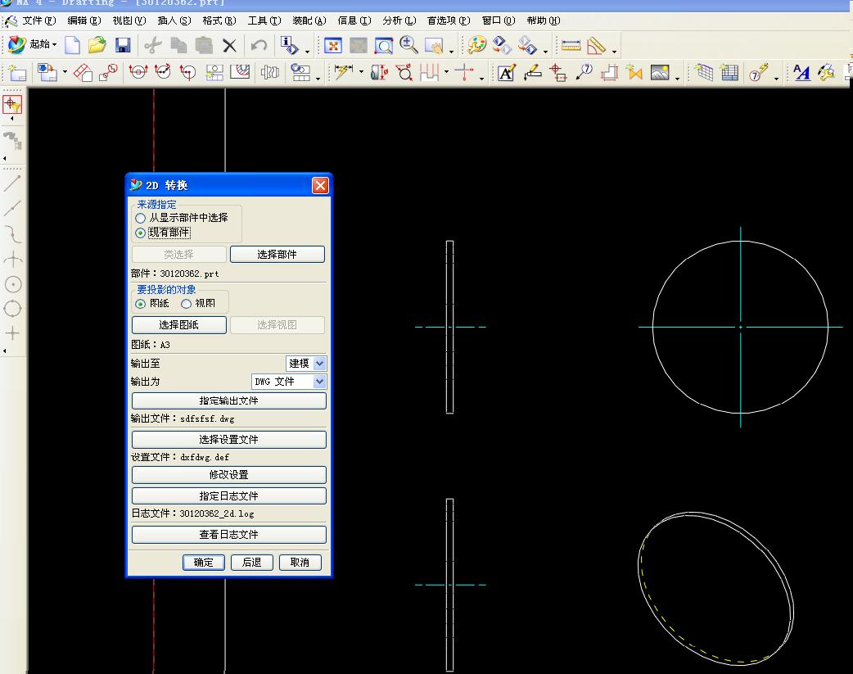
Task: Select the 从显示部件中选择 radio option
Action: pyautogui.click(x=141, y=219)
